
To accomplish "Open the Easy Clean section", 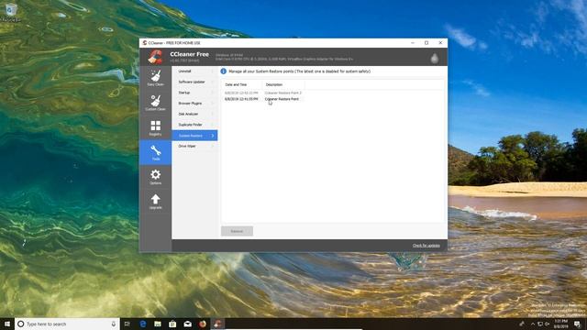I will pos(155,78).
